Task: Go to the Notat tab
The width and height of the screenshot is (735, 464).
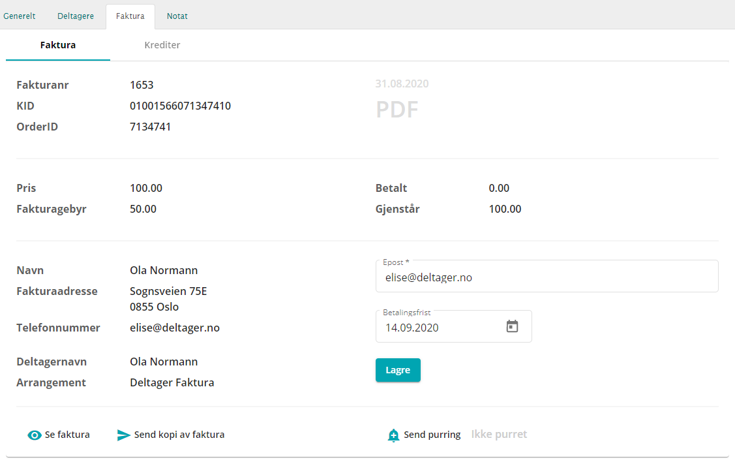Action: (177, 16)
